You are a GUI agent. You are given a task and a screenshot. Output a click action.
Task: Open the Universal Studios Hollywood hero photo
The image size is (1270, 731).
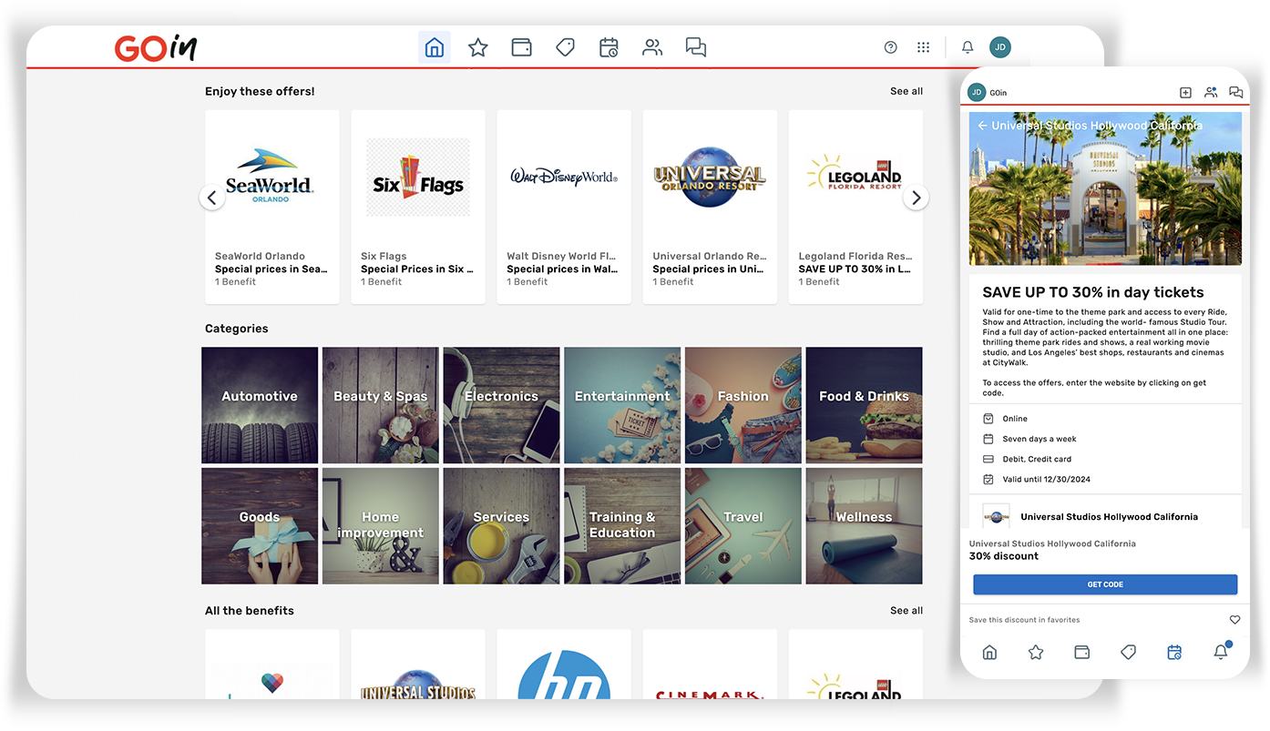click(x=1105, y=188)
